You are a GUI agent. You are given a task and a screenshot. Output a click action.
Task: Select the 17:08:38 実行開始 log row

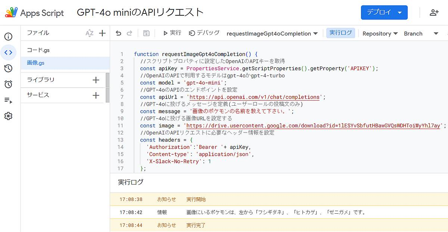(x=279, y=199)
